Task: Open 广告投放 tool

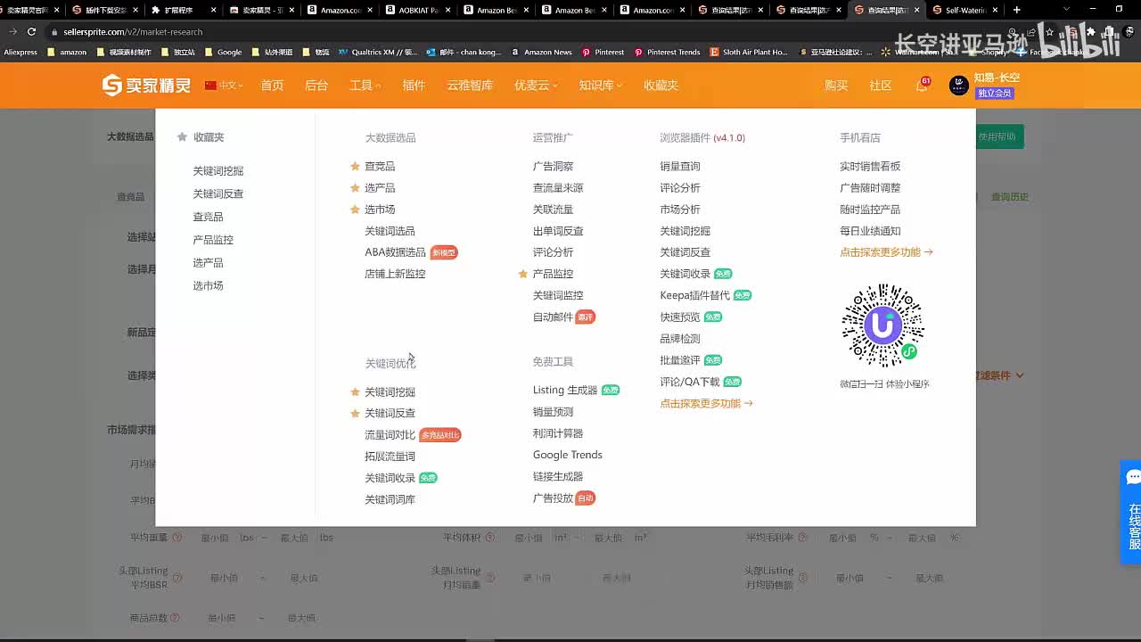Action: [x=553, y=498]
